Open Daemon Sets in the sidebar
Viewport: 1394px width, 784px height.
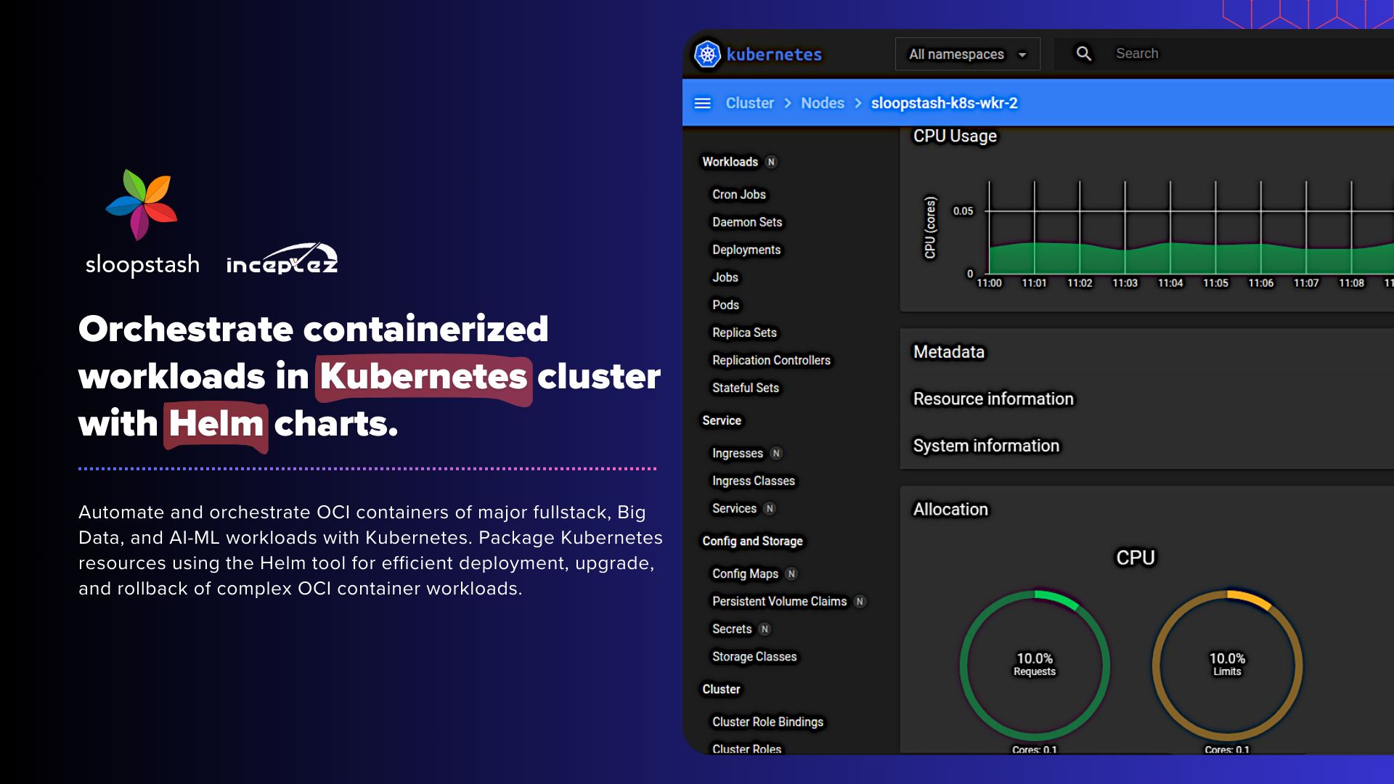tap(747, 222)
